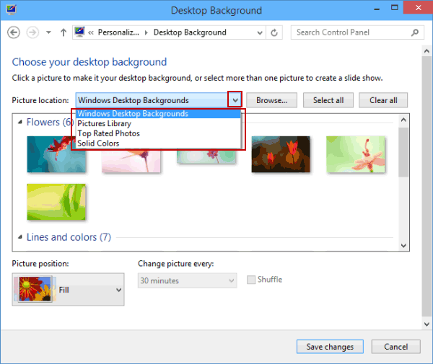433x364 pixels.
Task: Collapse the Flowers group
Action: click(x=20, y=122)
